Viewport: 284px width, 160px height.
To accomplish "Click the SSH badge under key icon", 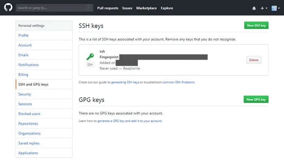I will click(90, 64).
